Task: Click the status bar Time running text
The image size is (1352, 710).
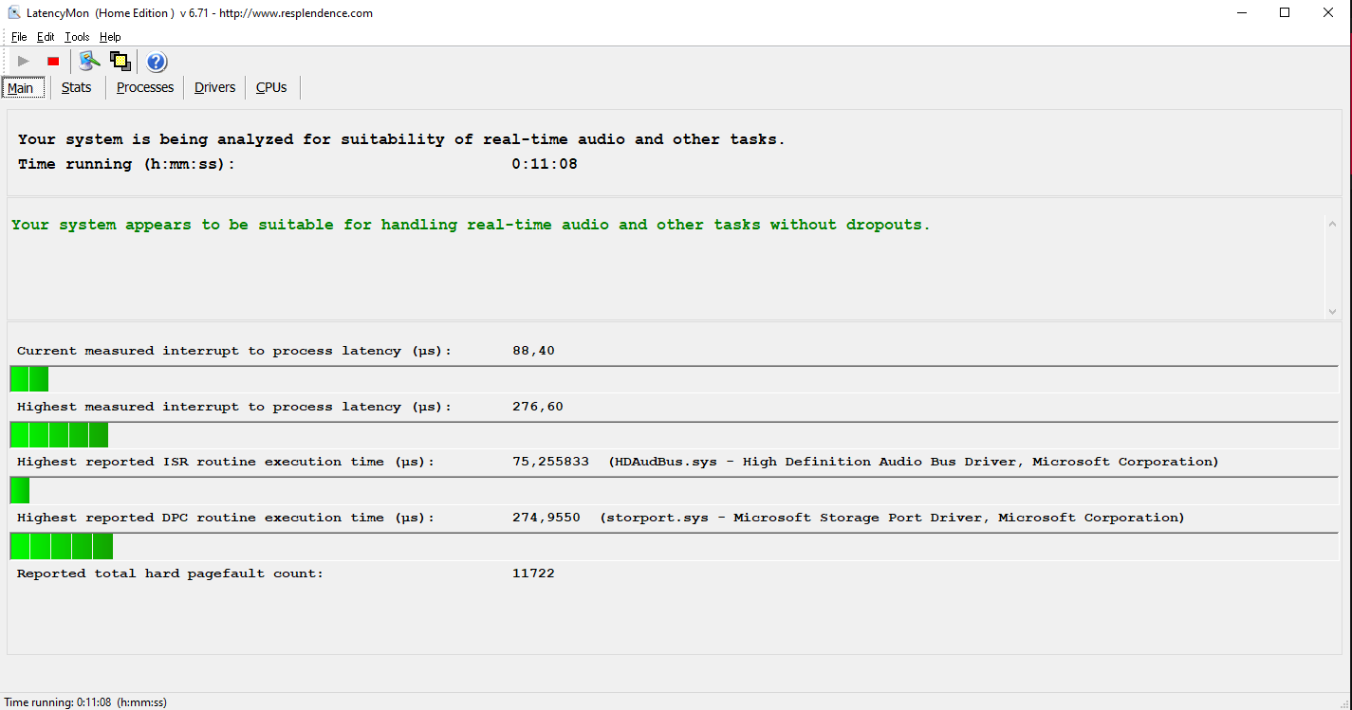Action: pyautogui.click(x=85, y=702)
